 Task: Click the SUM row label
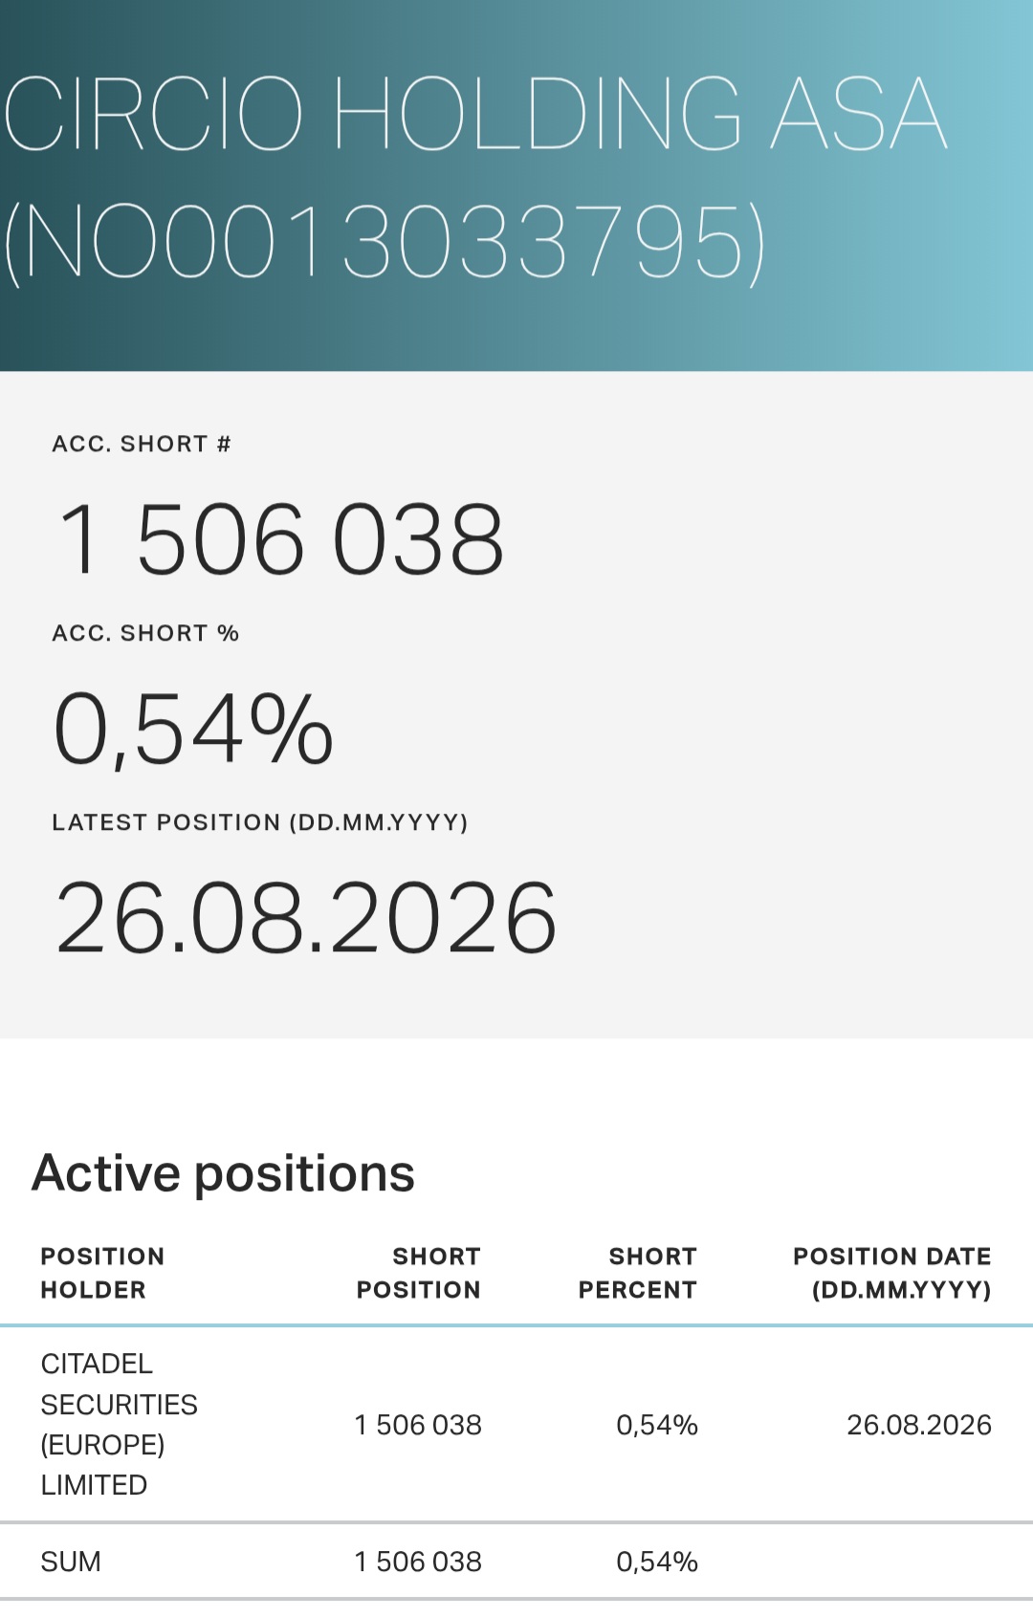(x=71, y=1562)
